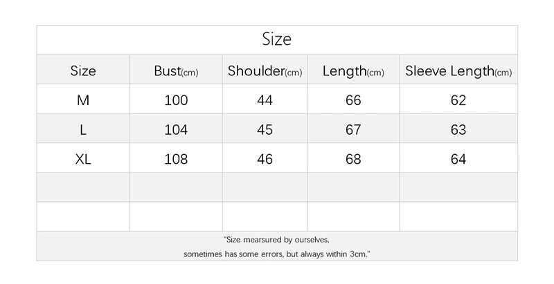Click shoulder value 46
554x284 pixels.
(x=265, y=159)
